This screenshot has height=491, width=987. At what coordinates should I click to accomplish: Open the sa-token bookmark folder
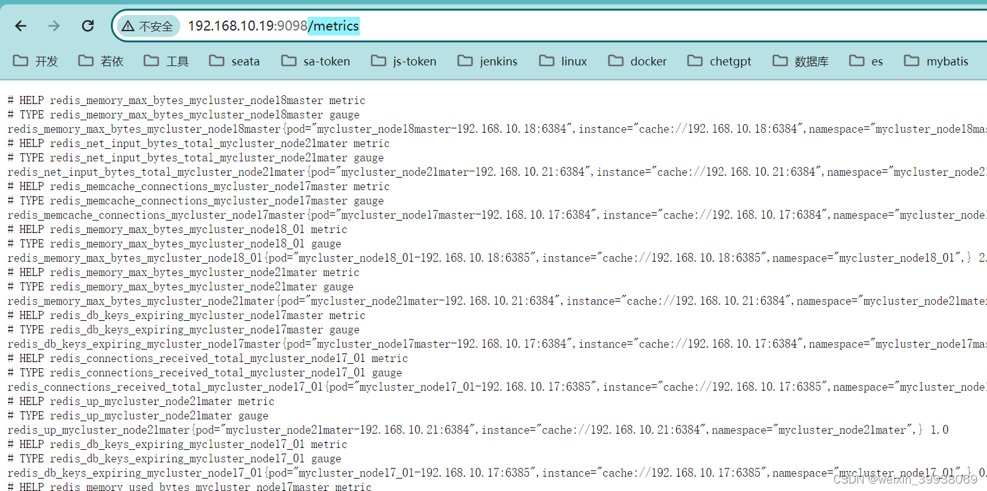click(316, 61)
